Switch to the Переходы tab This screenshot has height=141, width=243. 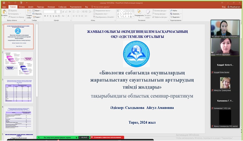pyautogui.click(x=41, y=7)
